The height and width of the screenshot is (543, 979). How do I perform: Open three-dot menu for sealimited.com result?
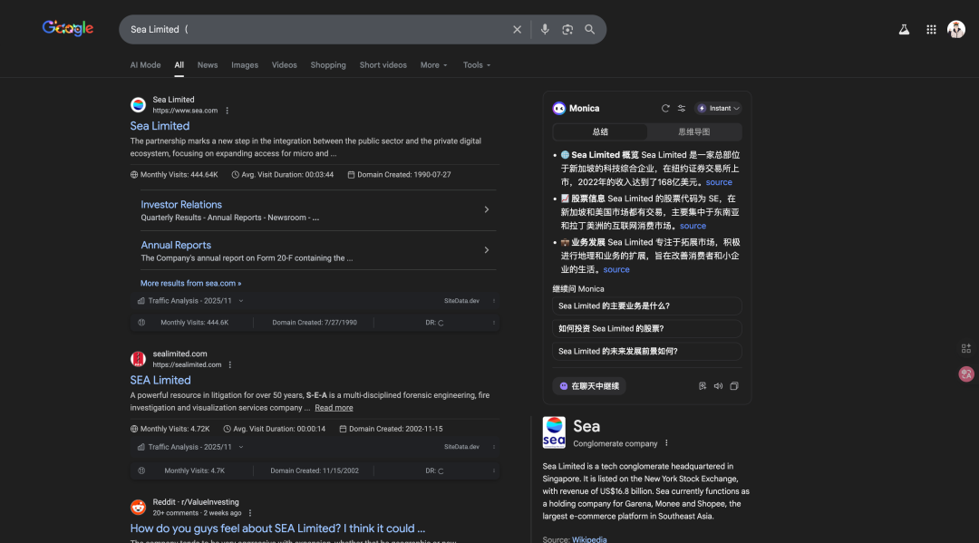coord(229,364)
